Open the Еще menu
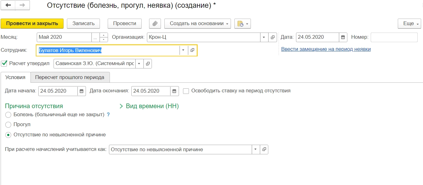The image size is (423, 185). pos(409,24)
